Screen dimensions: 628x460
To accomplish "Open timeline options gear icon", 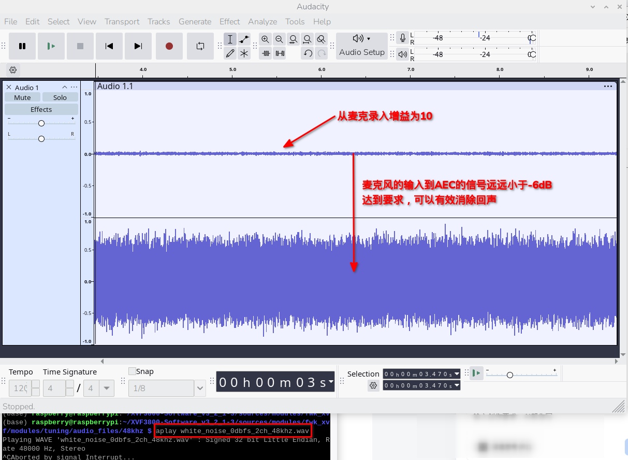I will click(13, 70).
